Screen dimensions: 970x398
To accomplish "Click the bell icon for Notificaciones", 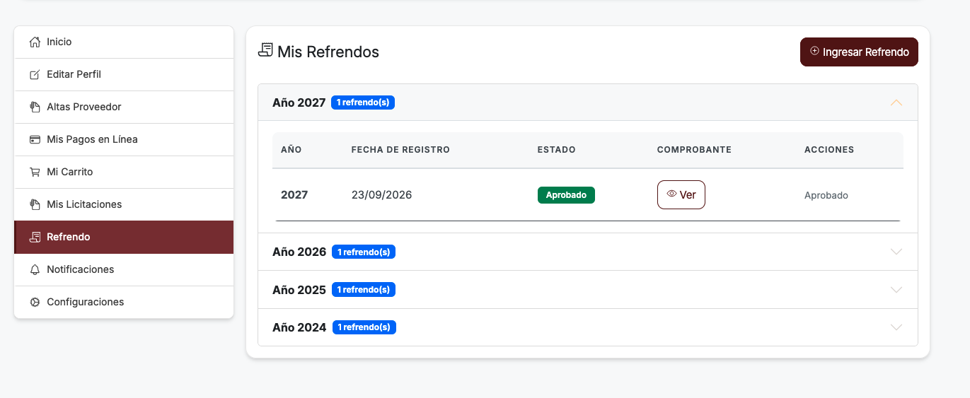I will [35, 270].
